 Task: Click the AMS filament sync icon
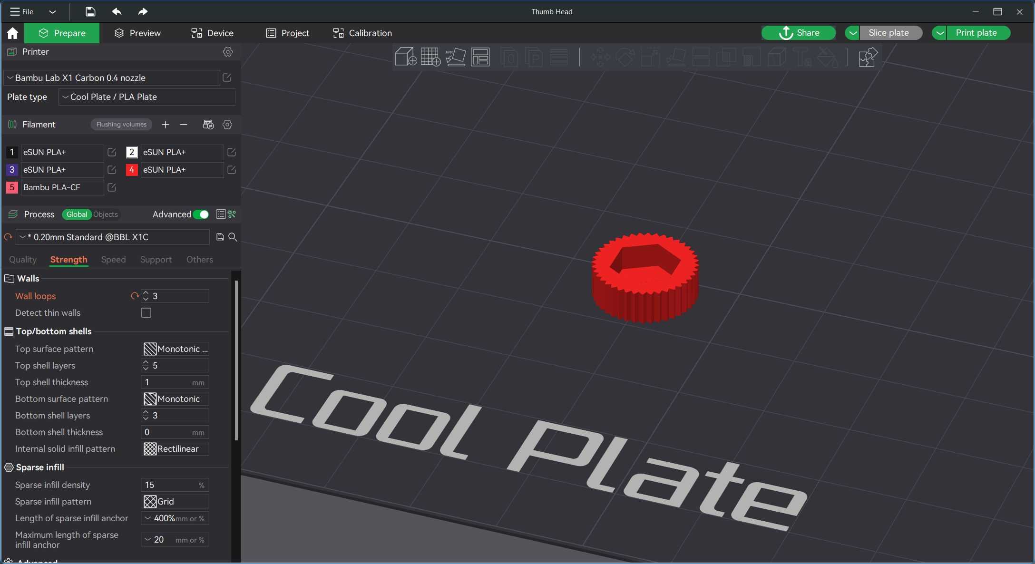point(208,125)
